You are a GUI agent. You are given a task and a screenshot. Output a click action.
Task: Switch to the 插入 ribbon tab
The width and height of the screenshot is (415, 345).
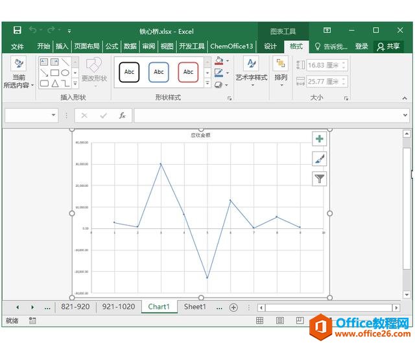point(62,46)
